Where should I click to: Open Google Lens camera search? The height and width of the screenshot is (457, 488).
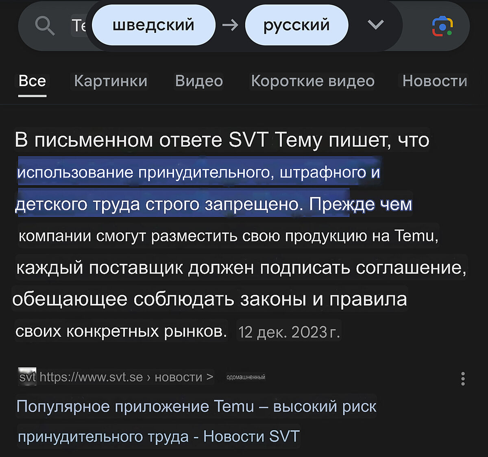click(442, 26)
